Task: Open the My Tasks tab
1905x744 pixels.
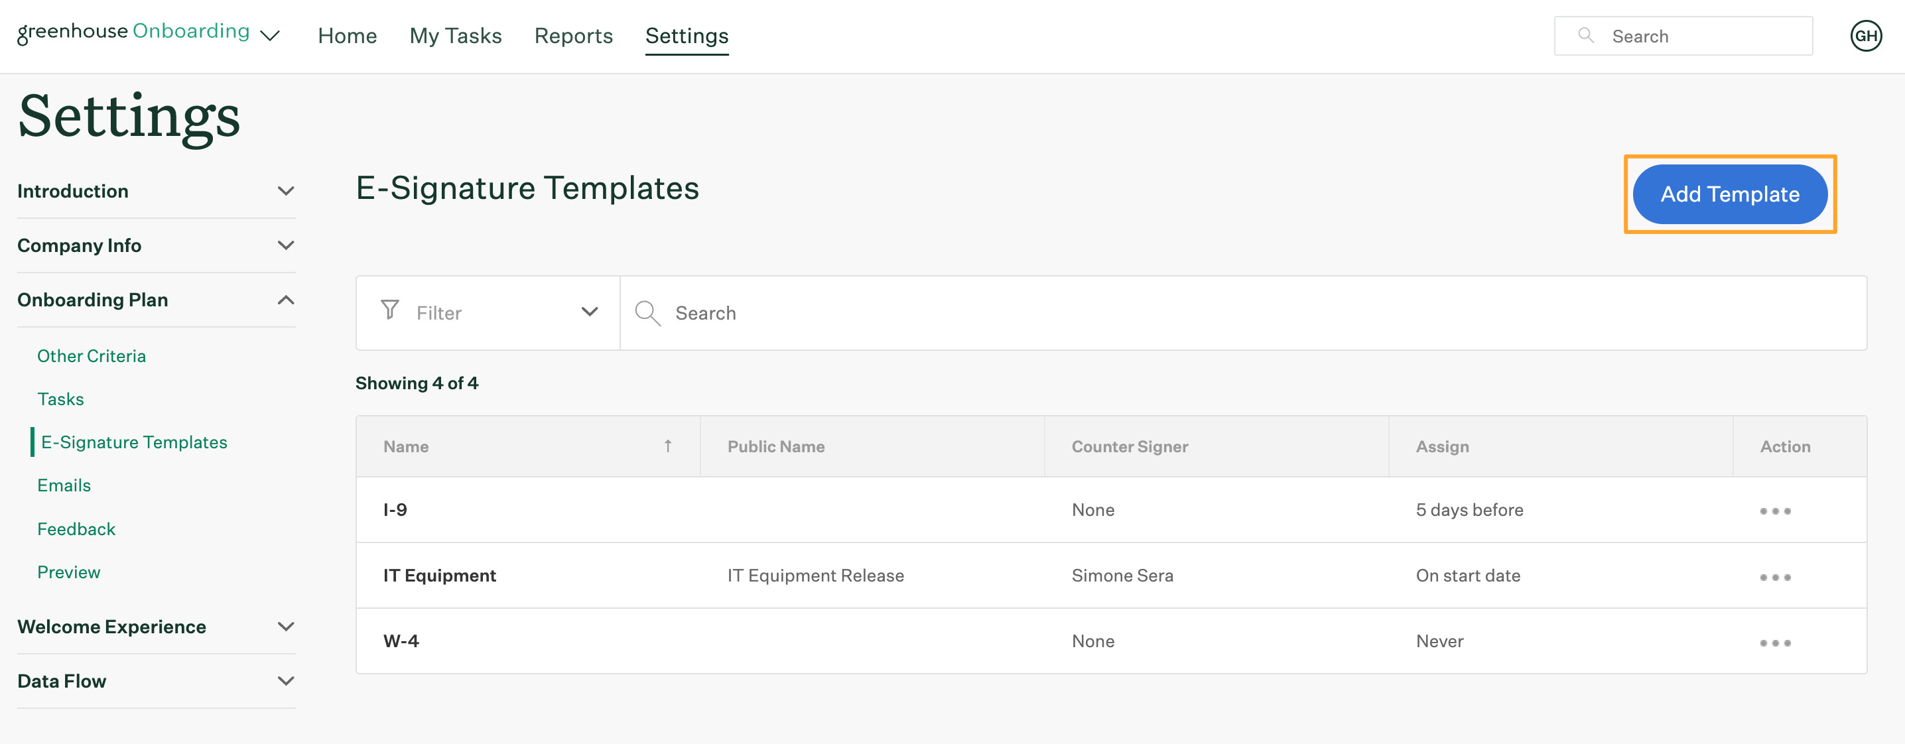Action: point(456,36)
